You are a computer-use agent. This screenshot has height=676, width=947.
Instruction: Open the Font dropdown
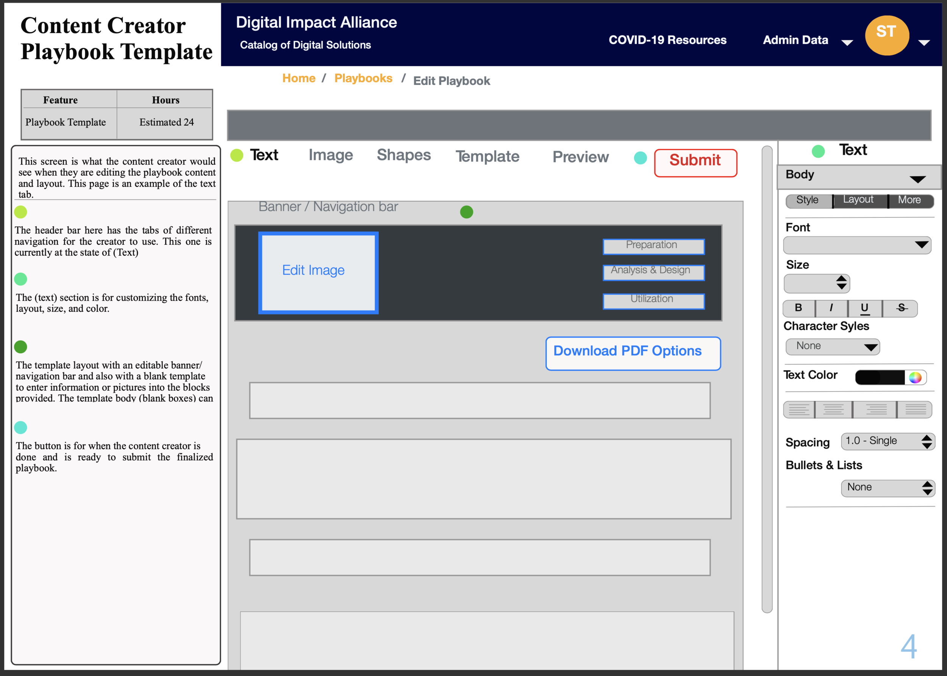857,245
